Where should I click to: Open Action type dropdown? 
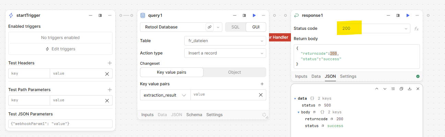click(x=225, y=53)
